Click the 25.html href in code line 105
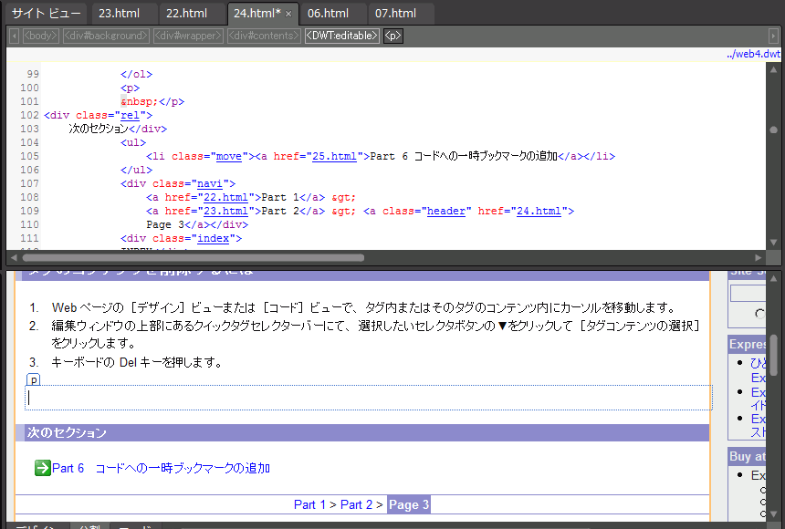The image size is (785, 529). (334, 156)
